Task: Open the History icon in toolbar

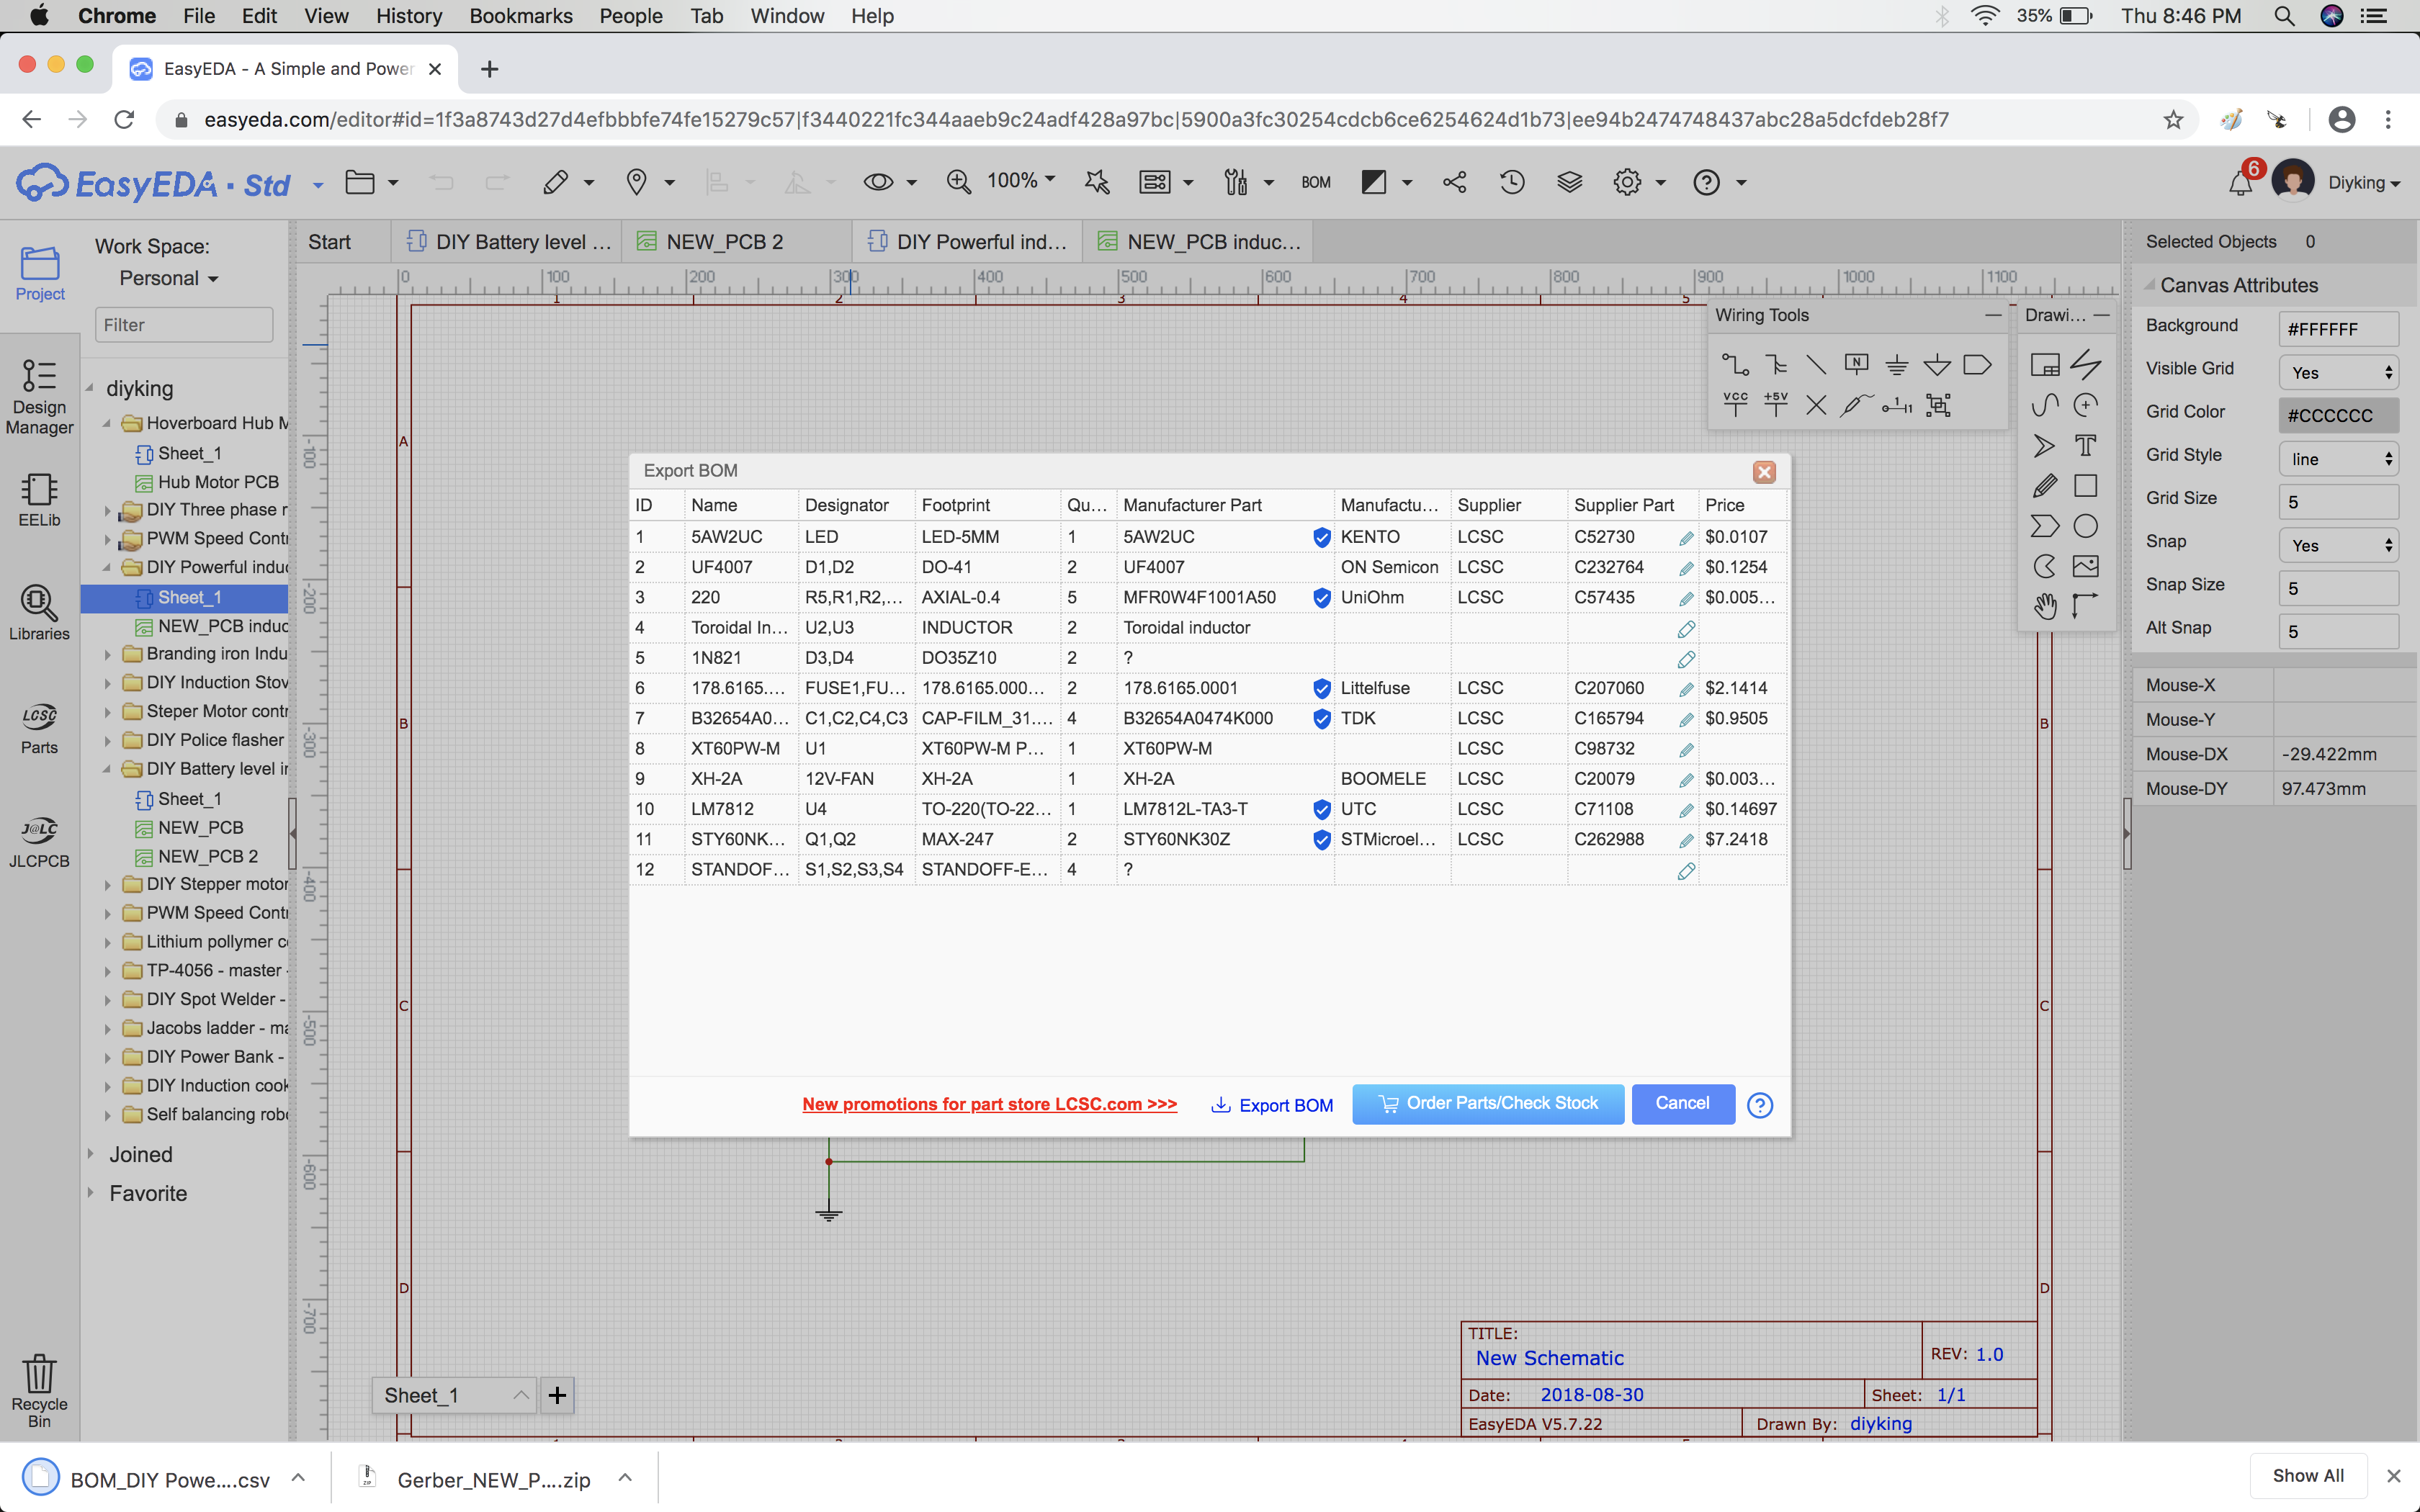Action: pos(1512,182)
